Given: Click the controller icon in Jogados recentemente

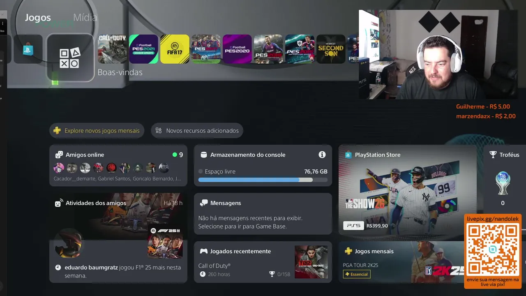Looking at the screenshot, I should (203, 251).
